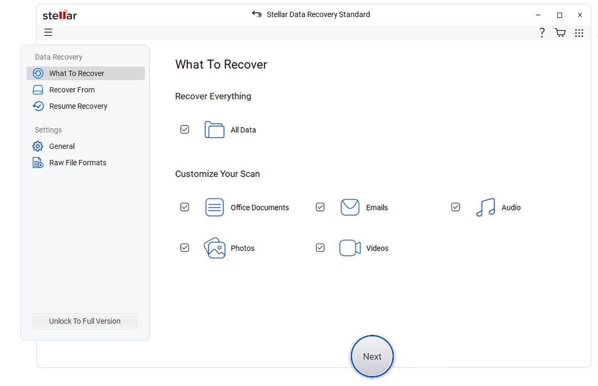
Task: Click the Photos image icon
Action: (214, 248)
